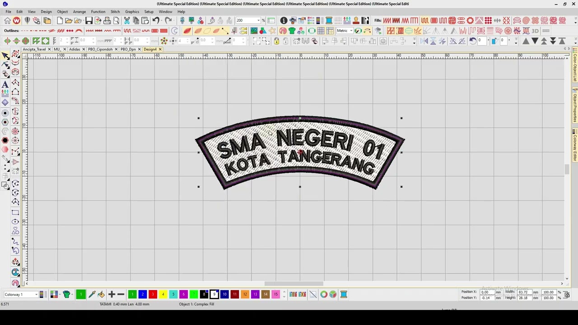Viewport: 578px width, 325px height.
Task: Select the SMA NEGERI 01 embroidery patch
Action: [300, 153]
